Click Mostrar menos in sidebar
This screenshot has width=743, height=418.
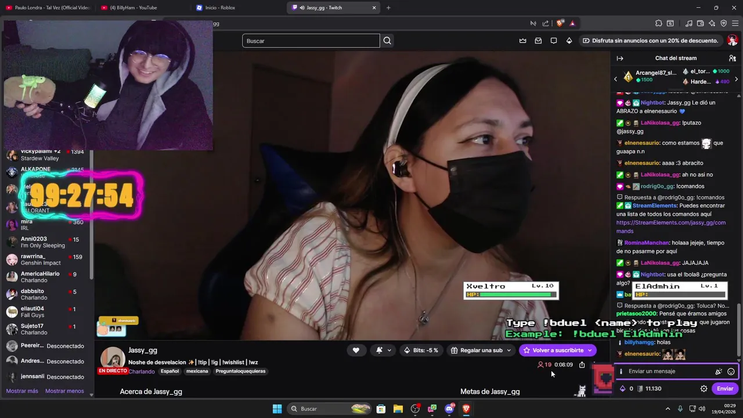coord(64,391)
